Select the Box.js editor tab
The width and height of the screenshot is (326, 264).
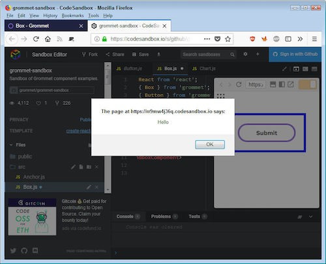click(x=170, y=68)
